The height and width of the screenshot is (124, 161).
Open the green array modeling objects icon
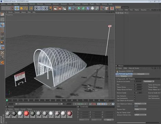coord(83,8)
